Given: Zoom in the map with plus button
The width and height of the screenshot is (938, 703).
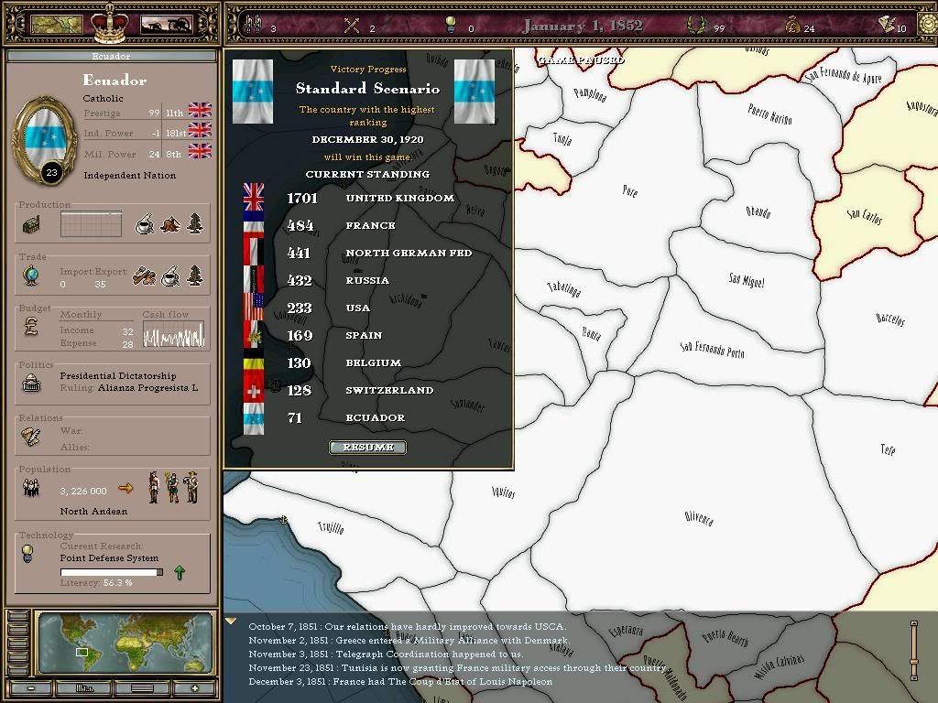Looking at the screenshot, I should 194,688.
